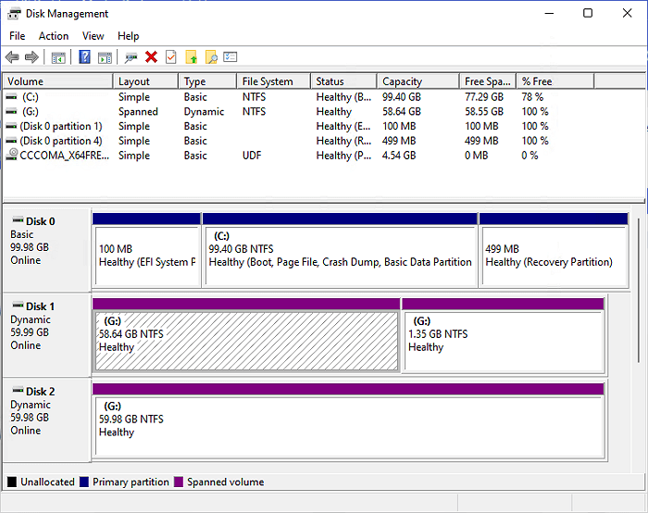Click the folder with green arrow icon
This screenshot has width=648, height=513.
click(192, 57)
